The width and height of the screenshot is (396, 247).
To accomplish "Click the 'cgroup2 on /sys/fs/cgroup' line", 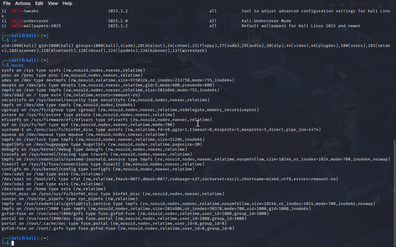I will pyautogui.click(x=130, y=110).
